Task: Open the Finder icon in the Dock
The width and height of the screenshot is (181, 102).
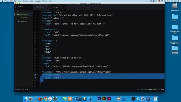Action: pos(26,99)
